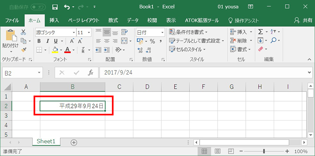Open the font size 11 dropdown
Image resolution: width=315 pixels, height=156 pixels.
89,33
